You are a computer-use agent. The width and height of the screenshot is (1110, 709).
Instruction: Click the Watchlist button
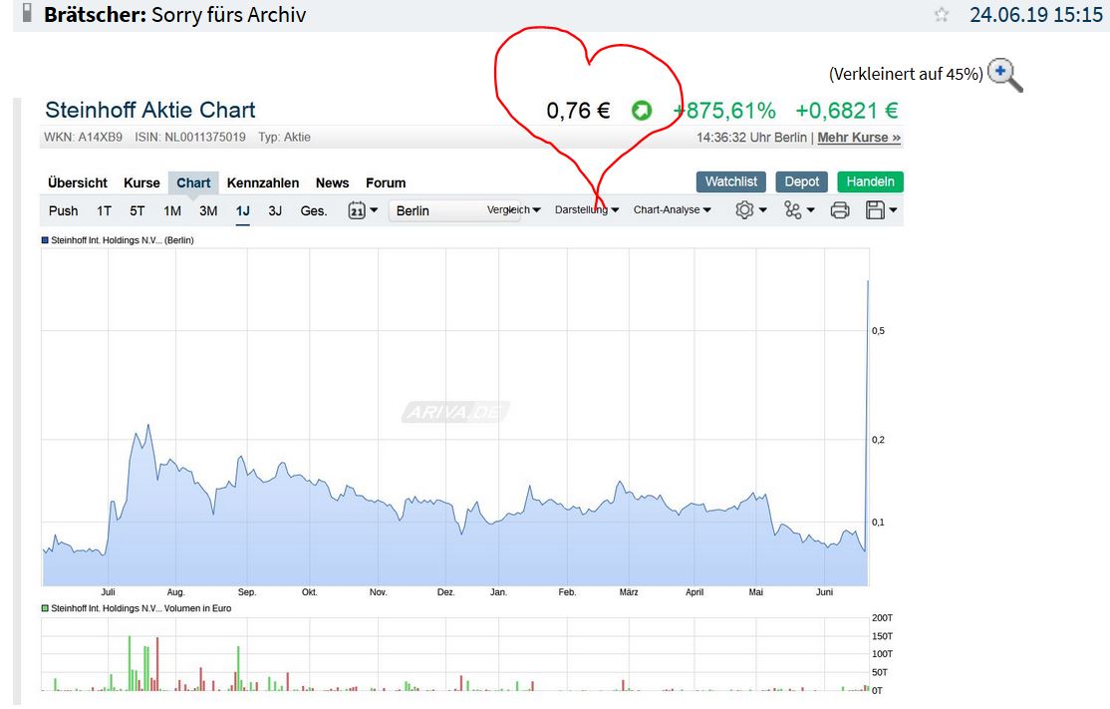click(x=731, y=181)
